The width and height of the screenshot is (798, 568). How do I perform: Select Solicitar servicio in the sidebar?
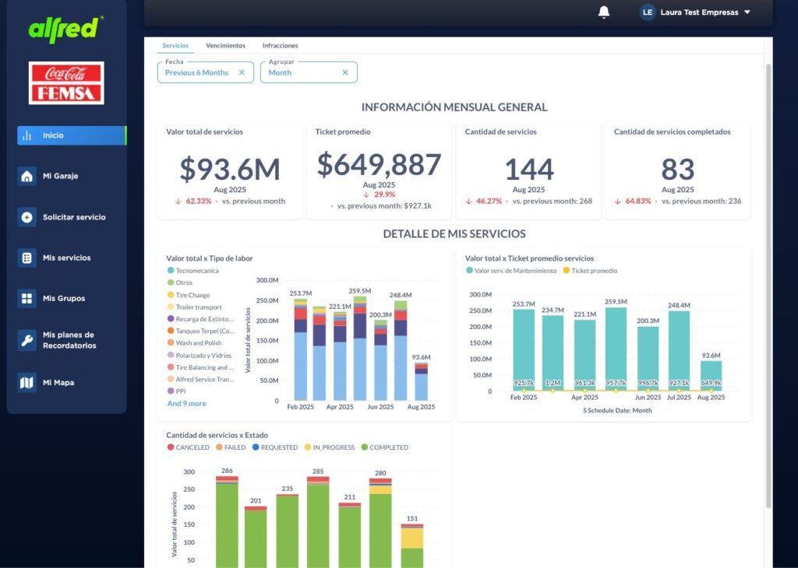click(74, 217)
